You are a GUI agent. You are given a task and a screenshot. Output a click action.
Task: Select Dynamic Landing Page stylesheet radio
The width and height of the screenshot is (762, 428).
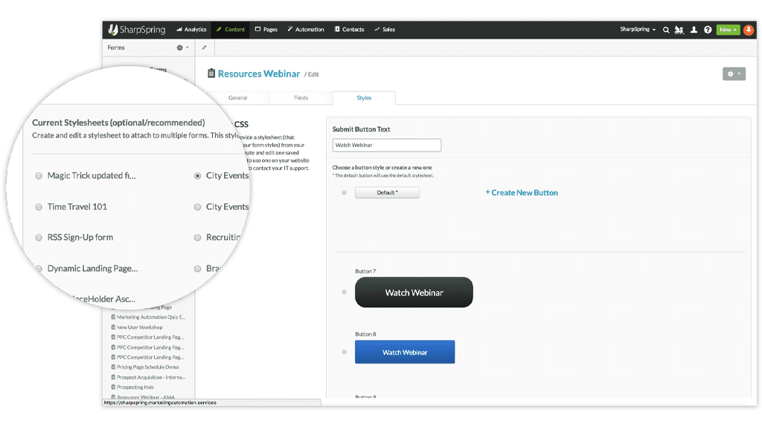[x=39, y=269]
